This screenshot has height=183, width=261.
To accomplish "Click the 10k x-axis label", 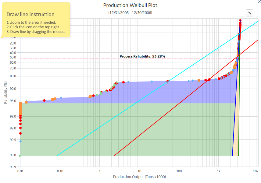I will pos(256,171).
